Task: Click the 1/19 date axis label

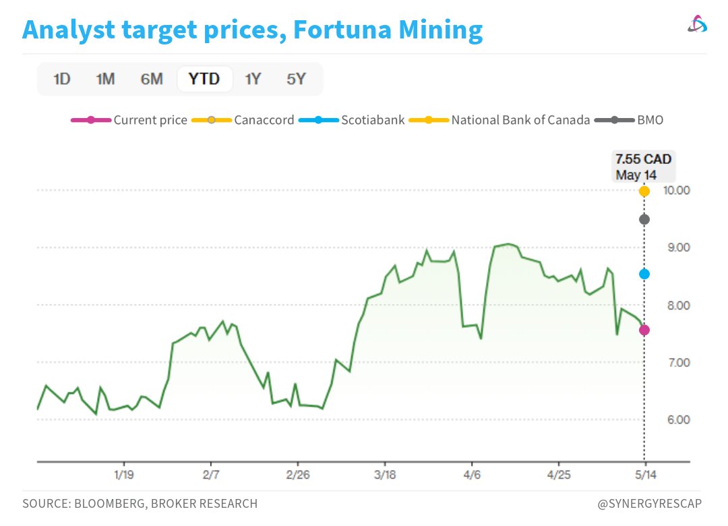Action: tap(124, 475)
